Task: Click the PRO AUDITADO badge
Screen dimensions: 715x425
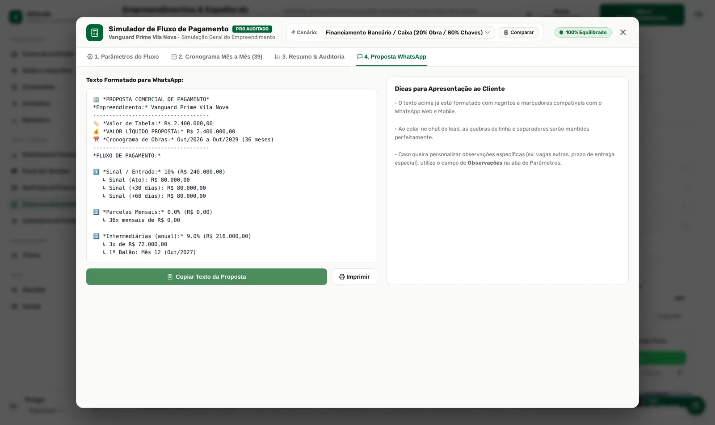Action: [252, 29]
